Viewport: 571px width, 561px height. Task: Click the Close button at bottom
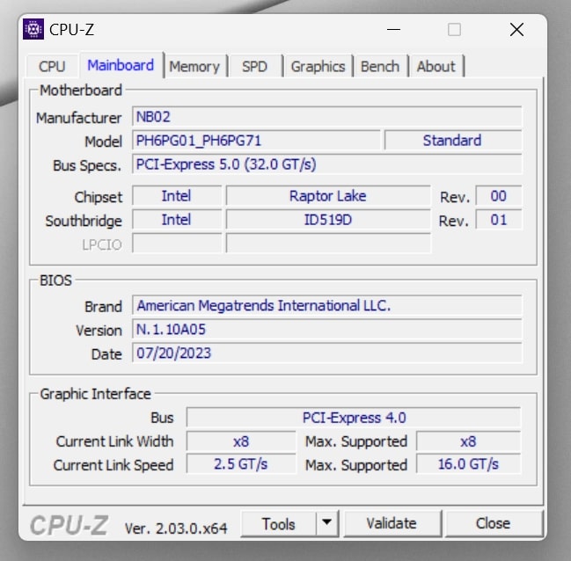[x=493, y=524]
